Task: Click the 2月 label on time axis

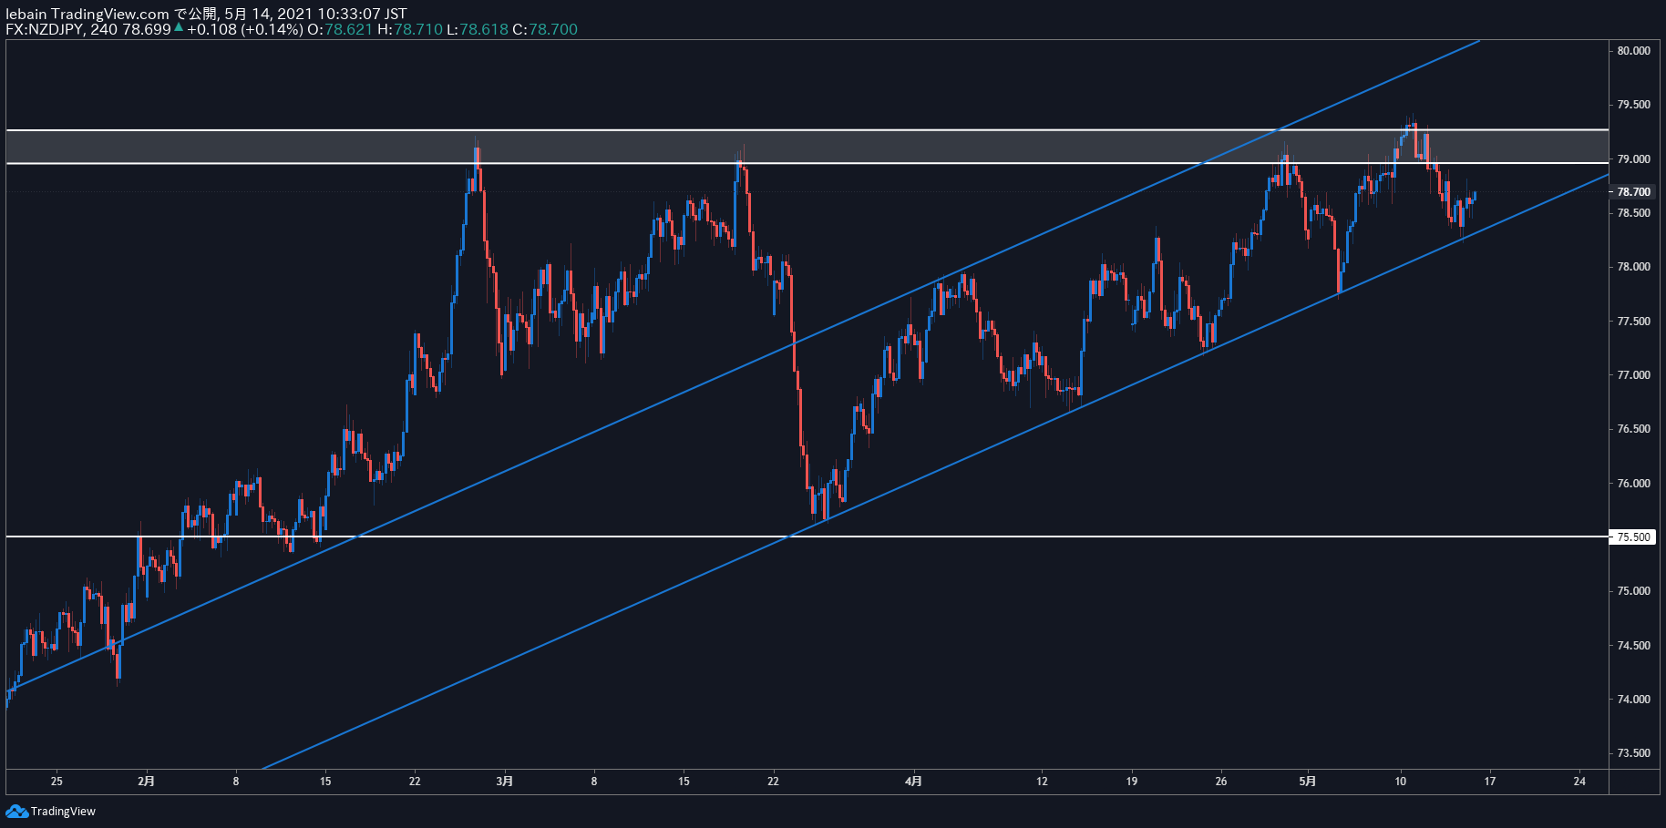Action: (146, 781)
